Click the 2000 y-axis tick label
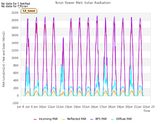The height and width of the screenshot is (124, 166). point(15,20)
